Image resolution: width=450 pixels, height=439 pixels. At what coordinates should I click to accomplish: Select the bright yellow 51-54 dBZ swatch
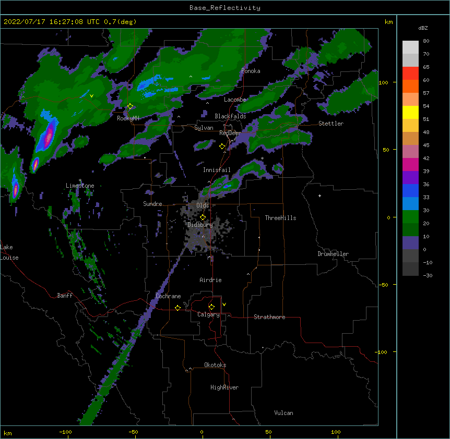pyautogui.click(x=410, y=112)
